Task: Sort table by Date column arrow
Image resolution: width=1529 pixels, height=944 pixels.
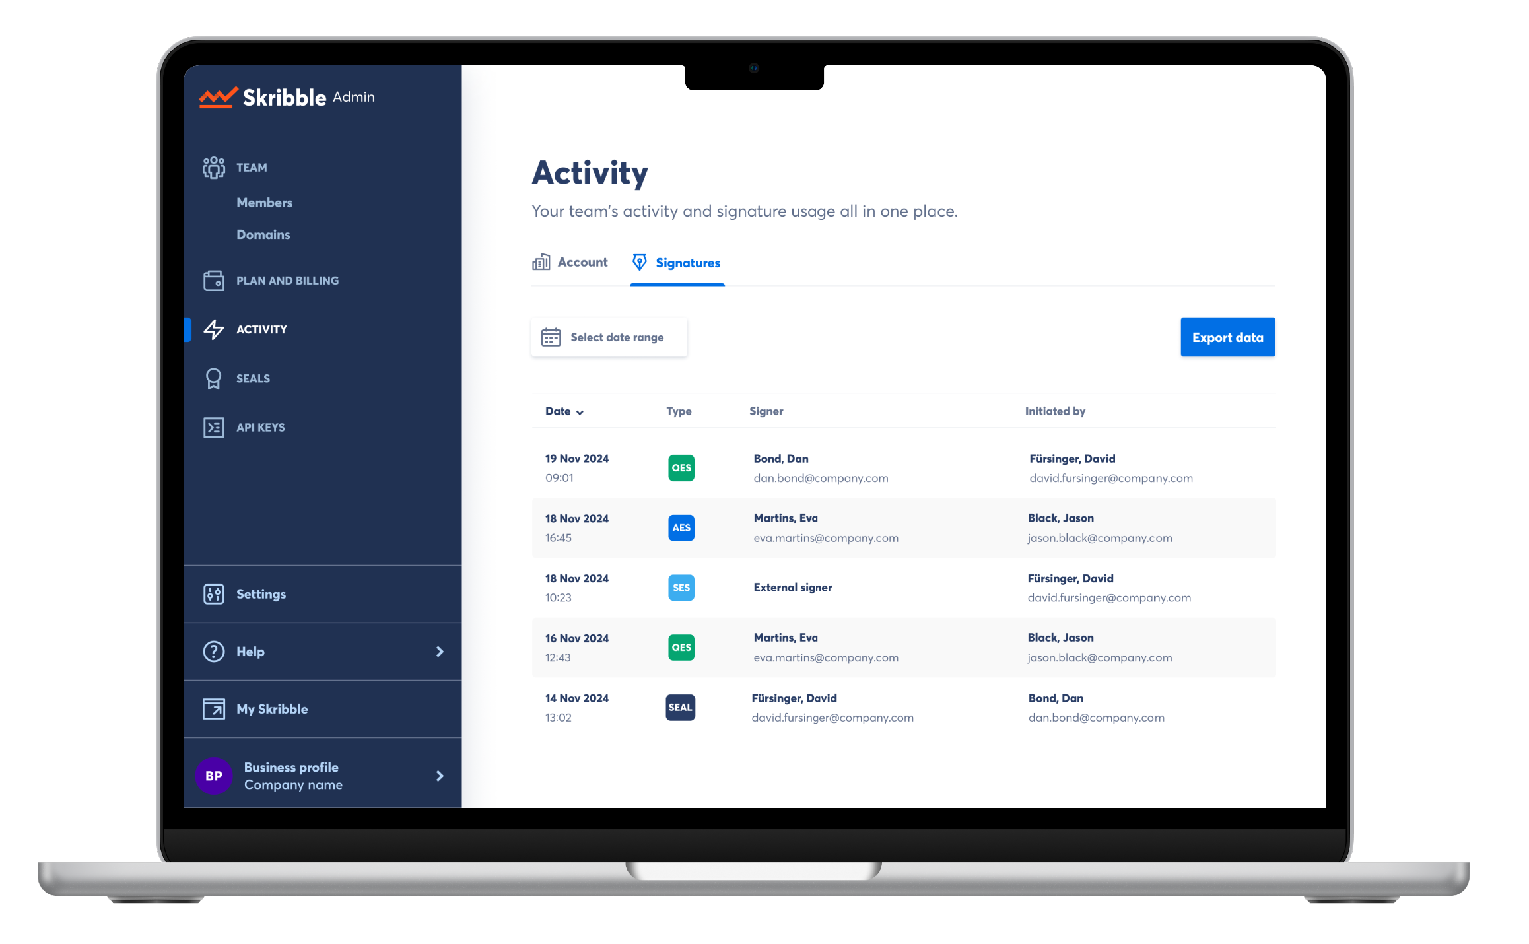Action: 580,412
